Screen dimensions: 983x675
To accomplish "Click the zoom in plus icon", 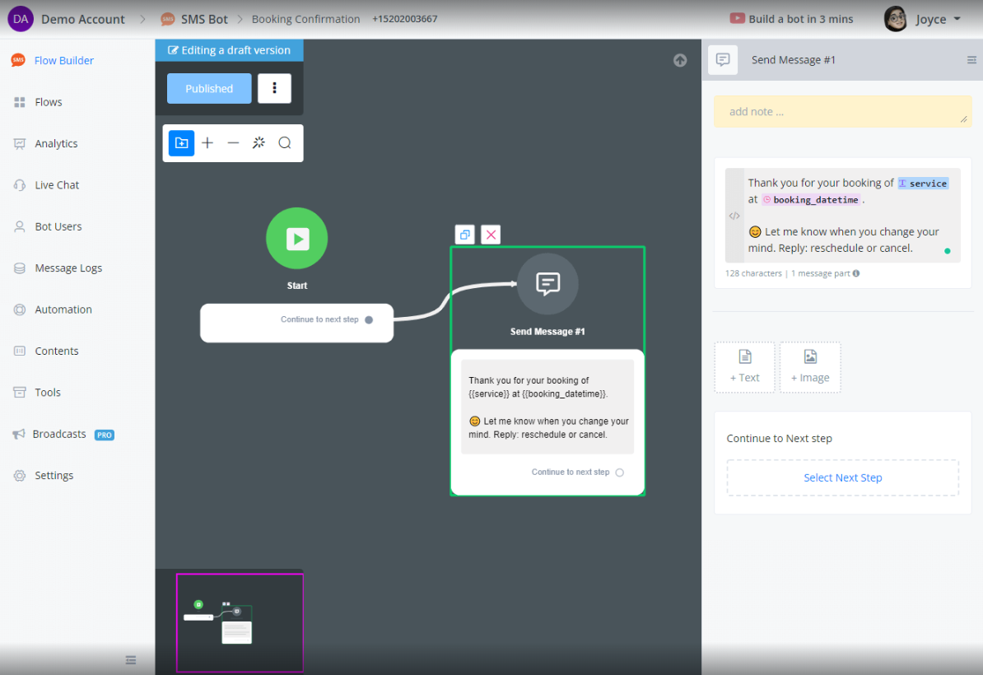I will 207,143.
